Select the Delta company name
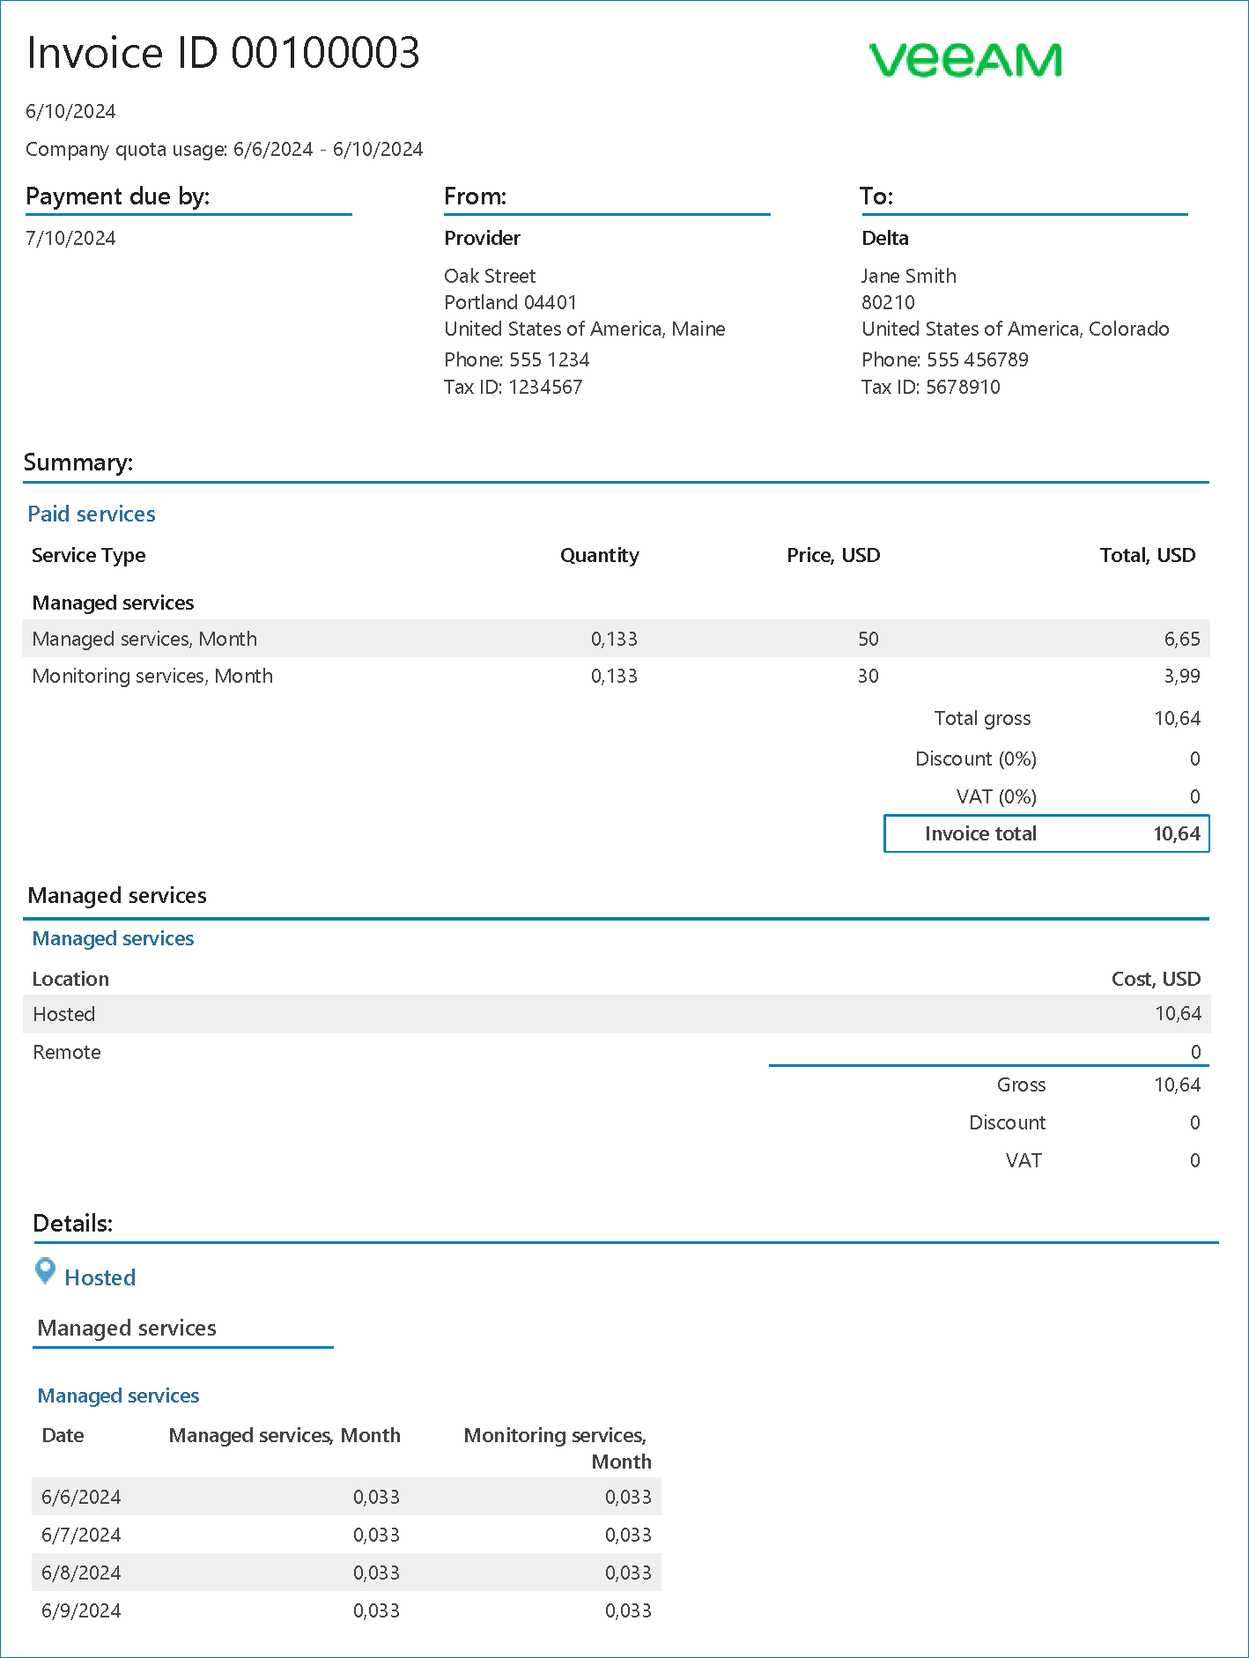1249x1658 pixels. [x=884, y=239]
